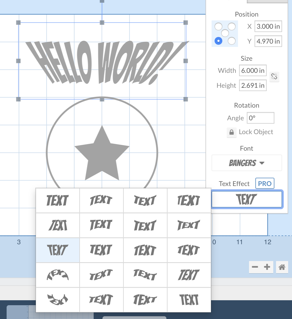This screenshot has width=292, height=319.
Task: Select effect in first row, fourth column
Action: point(189,201)
